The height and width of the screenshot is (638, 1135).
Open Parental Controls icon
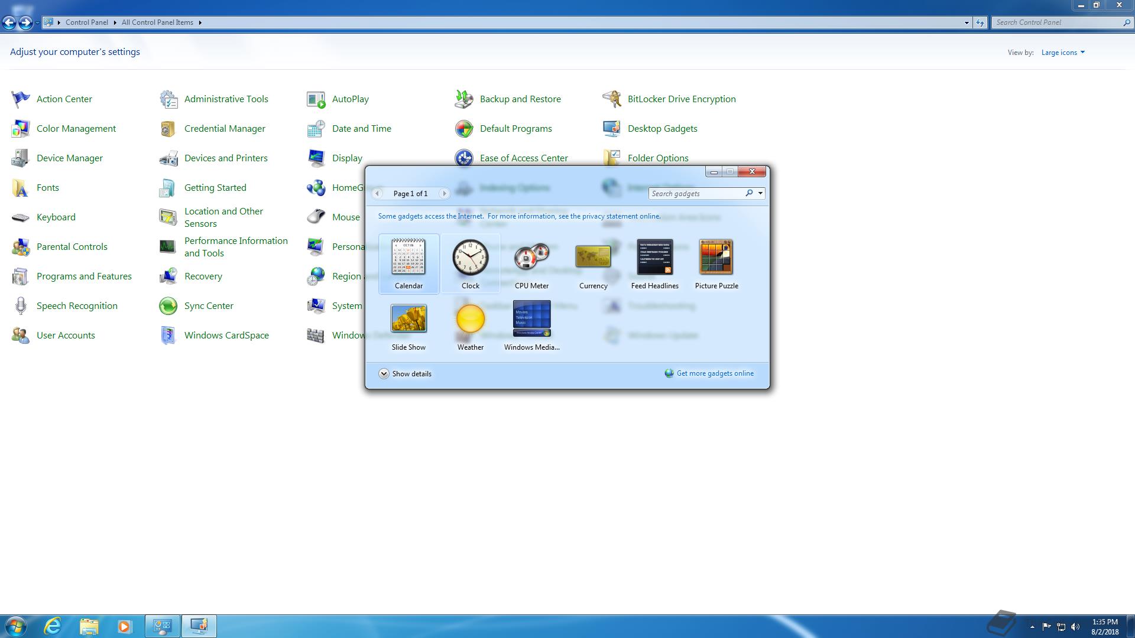[x=21, y=247]
